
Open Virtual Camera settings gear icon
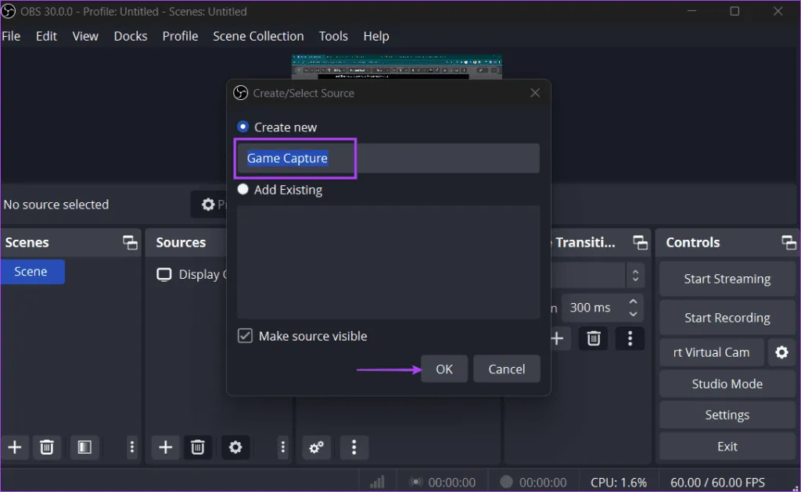click(781, 353)
